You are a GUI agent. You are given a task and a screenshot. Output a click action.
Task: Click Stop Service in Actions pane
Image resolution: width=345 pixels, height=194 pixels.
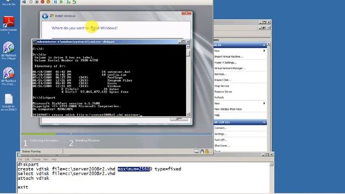pos(222,86)
